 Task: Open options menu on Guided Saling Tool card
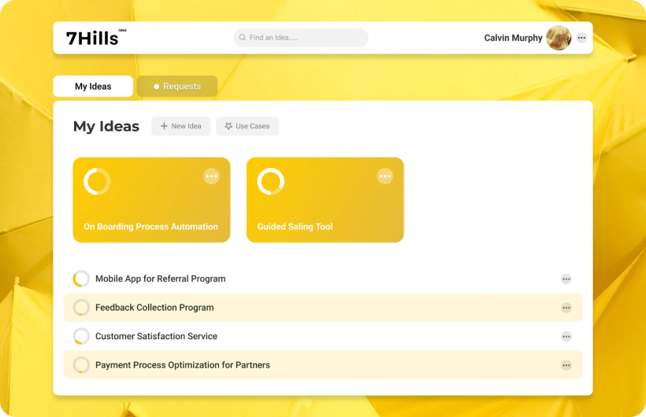point(384,176)
